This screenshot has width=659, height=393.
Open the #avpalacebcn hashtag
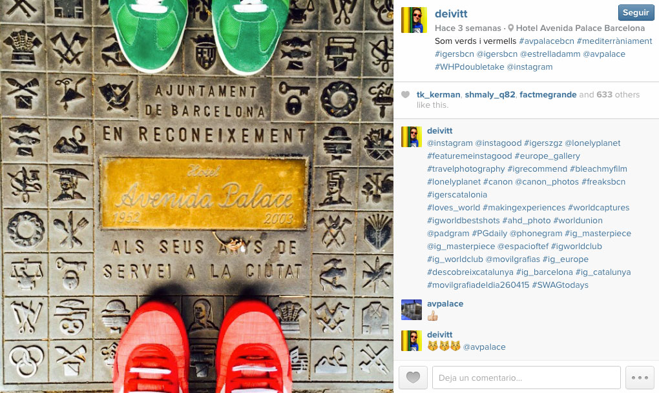547,41
